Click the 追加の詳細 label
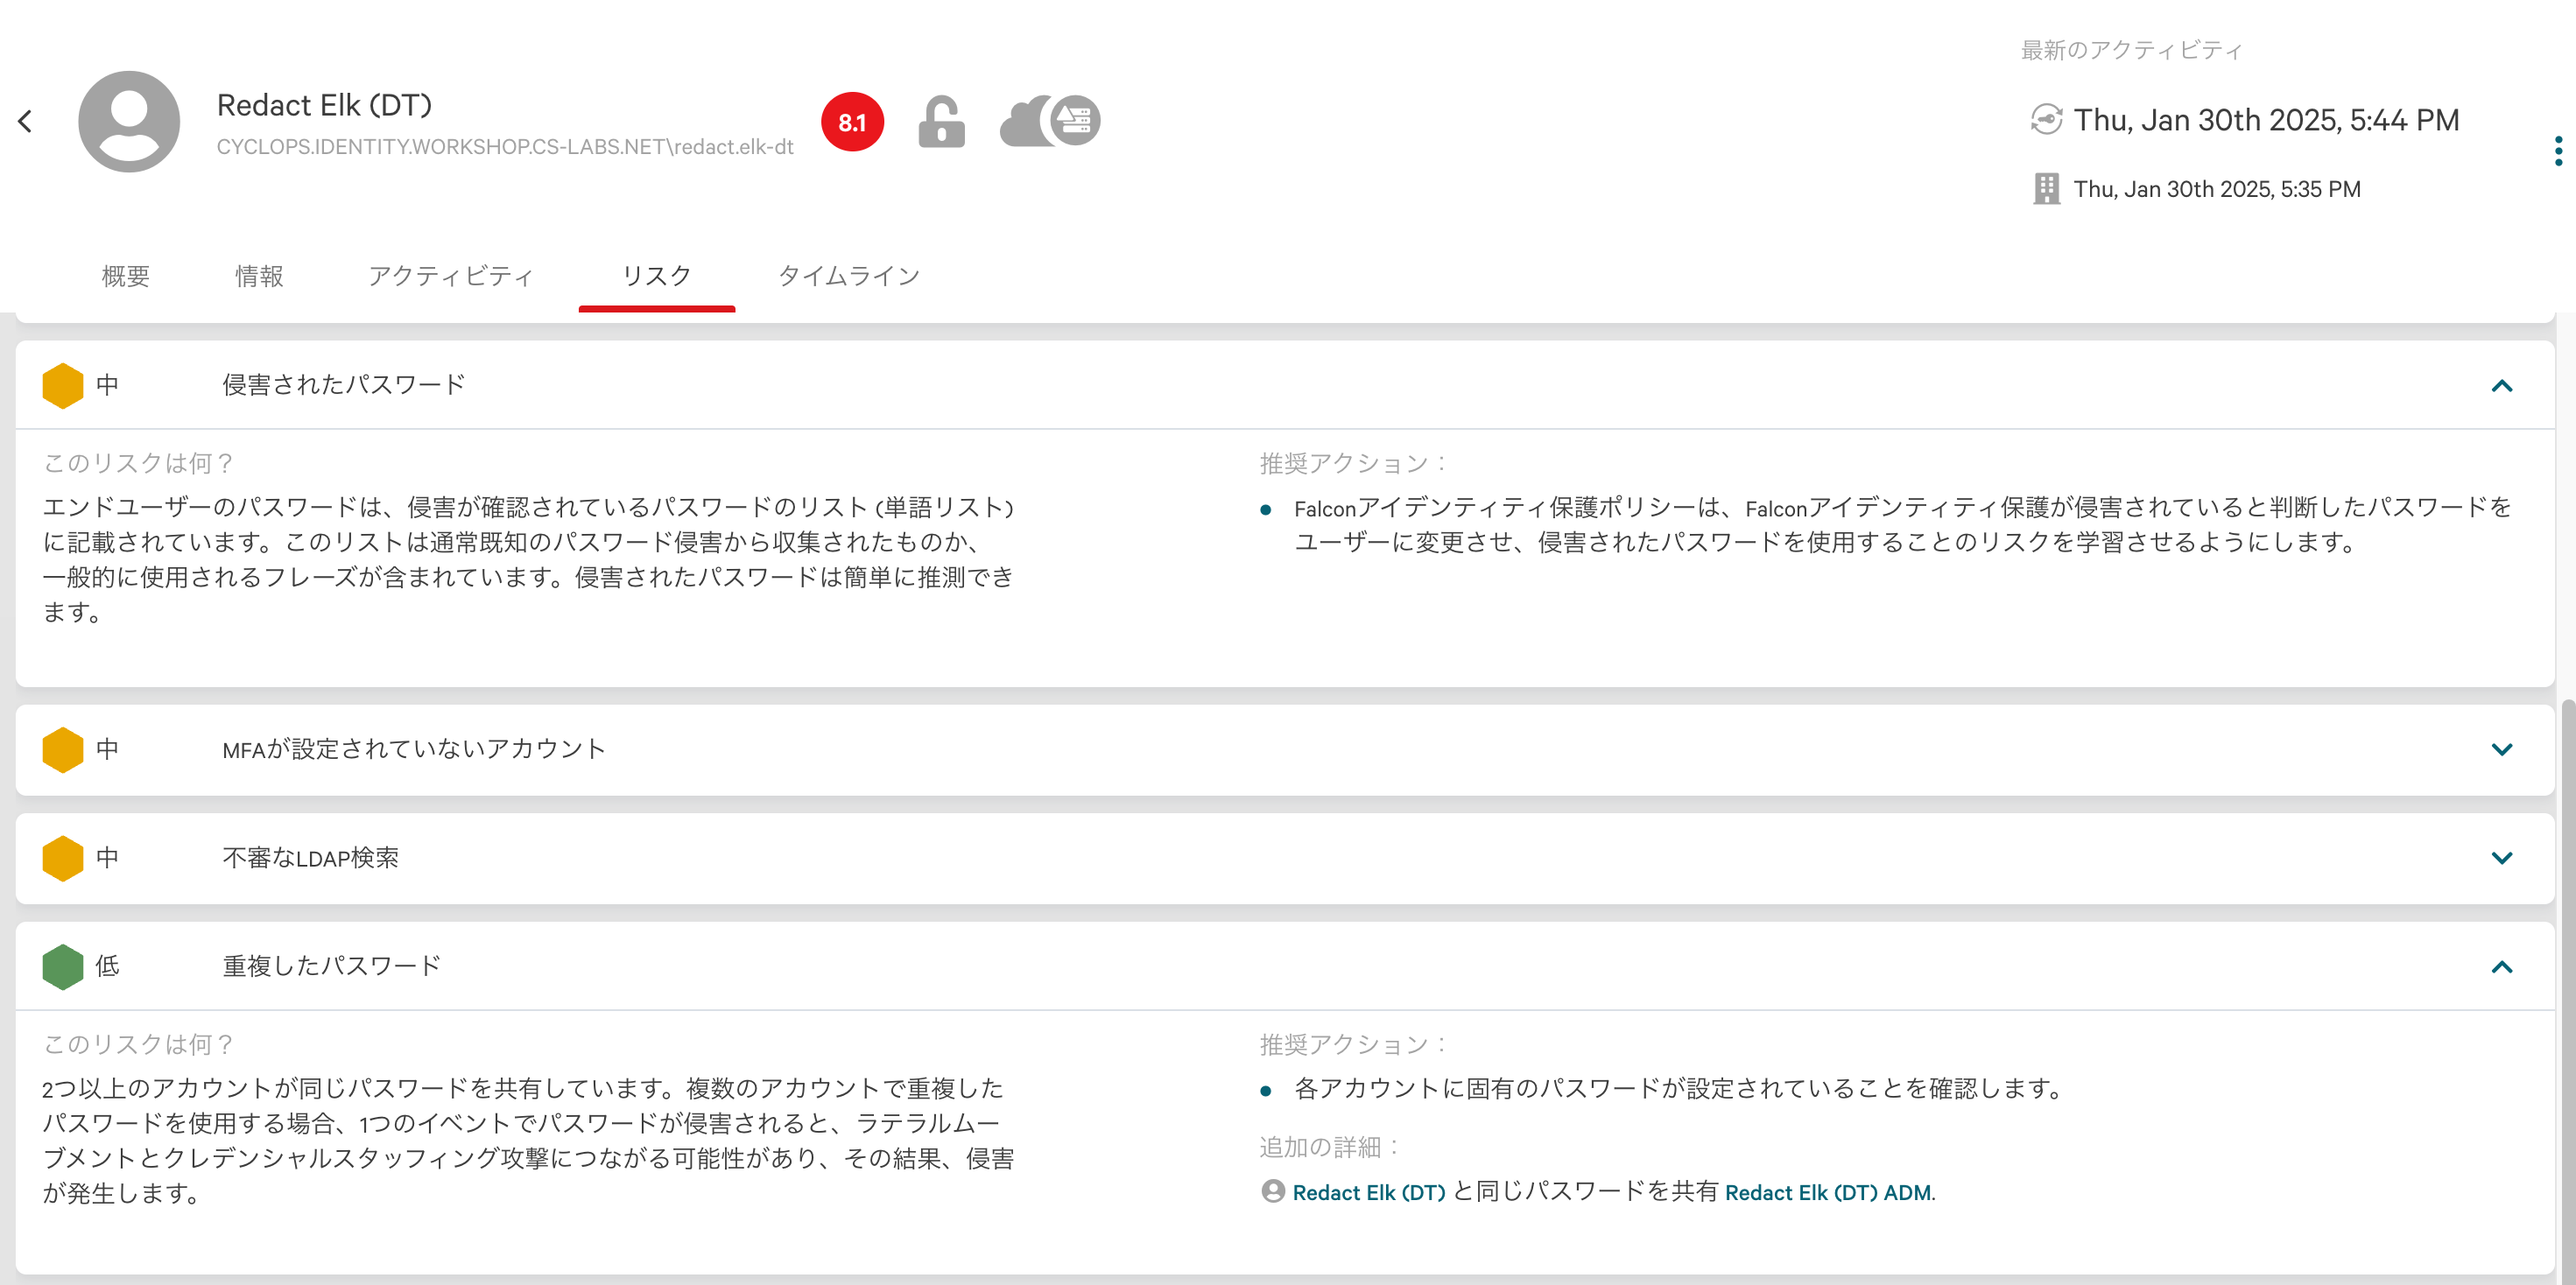Image resolution: width=2576 pixels, height=1285 pixels. click(1329, 1147)
